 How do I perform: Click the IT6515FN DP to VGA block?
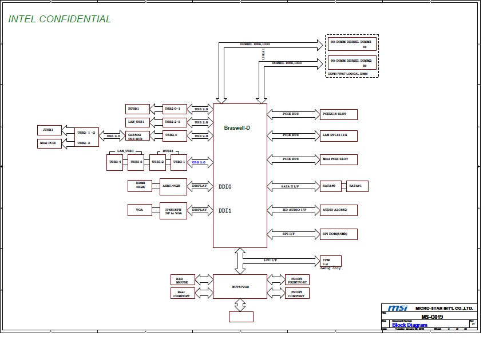point(173,210)
